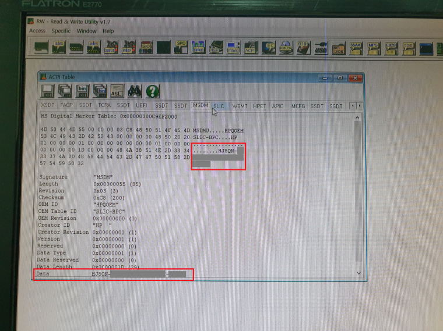Viewport: 443px width, 331px height.
Task: Open the IO Space tool
Action: tap(111, 47)
